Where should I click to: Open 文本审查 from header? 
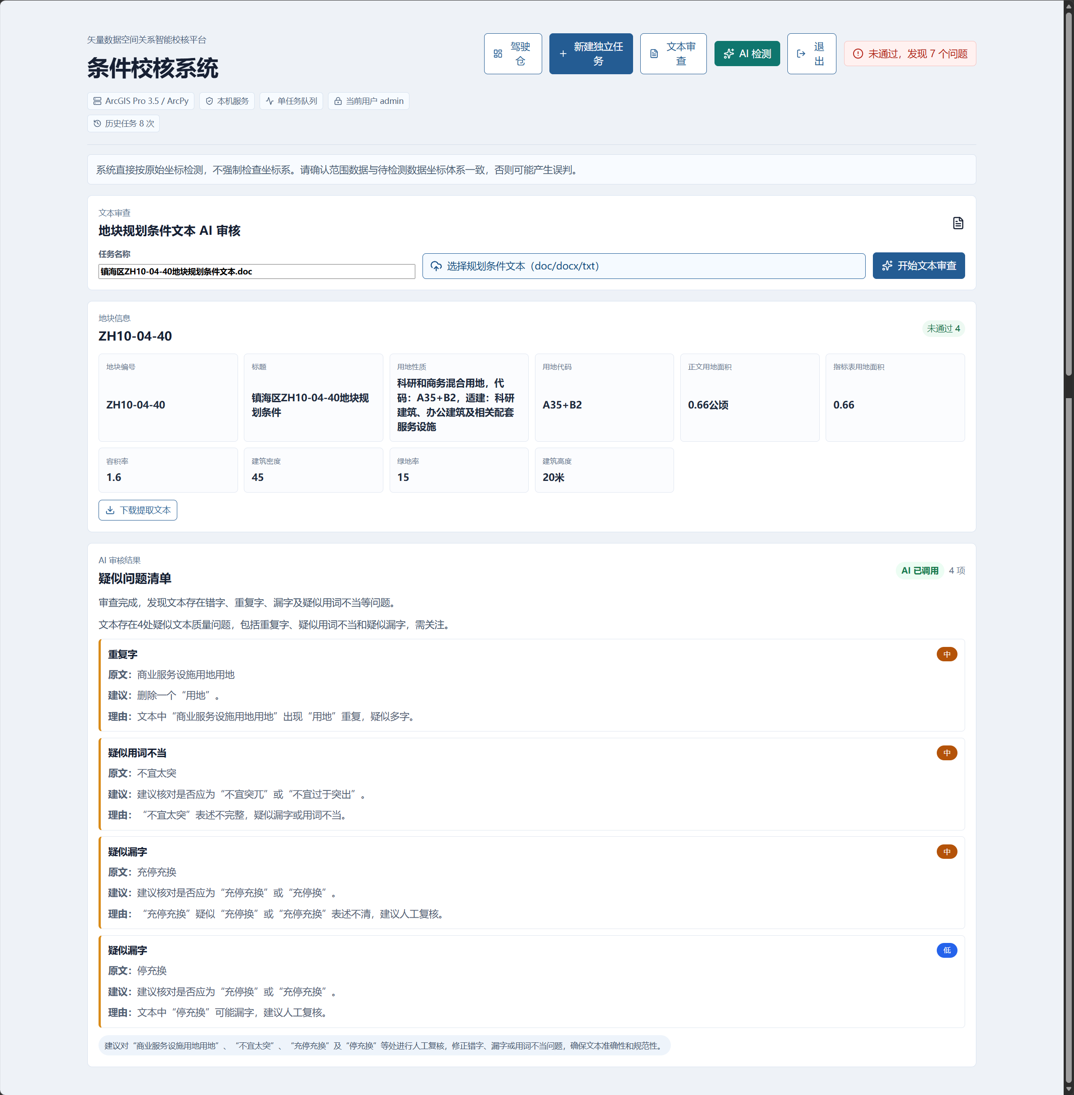tap(673, 54)
